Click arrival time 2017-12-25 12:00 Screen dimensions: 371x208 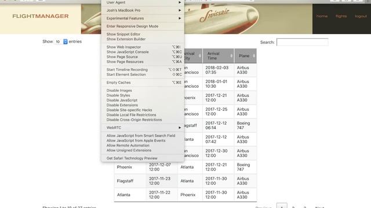[218, 112]
